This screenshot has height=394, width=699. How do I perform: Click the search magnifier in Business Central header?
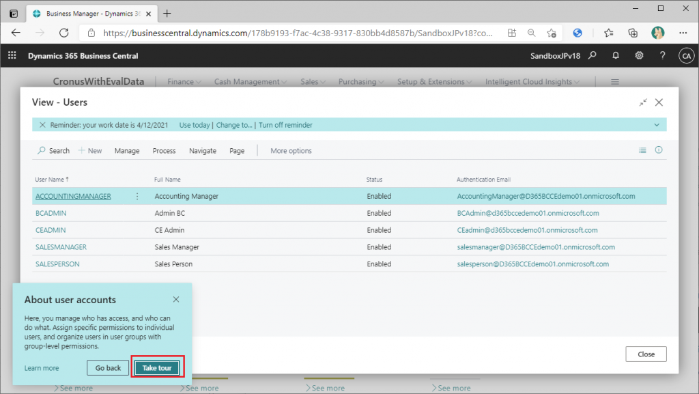pos(592,55)
